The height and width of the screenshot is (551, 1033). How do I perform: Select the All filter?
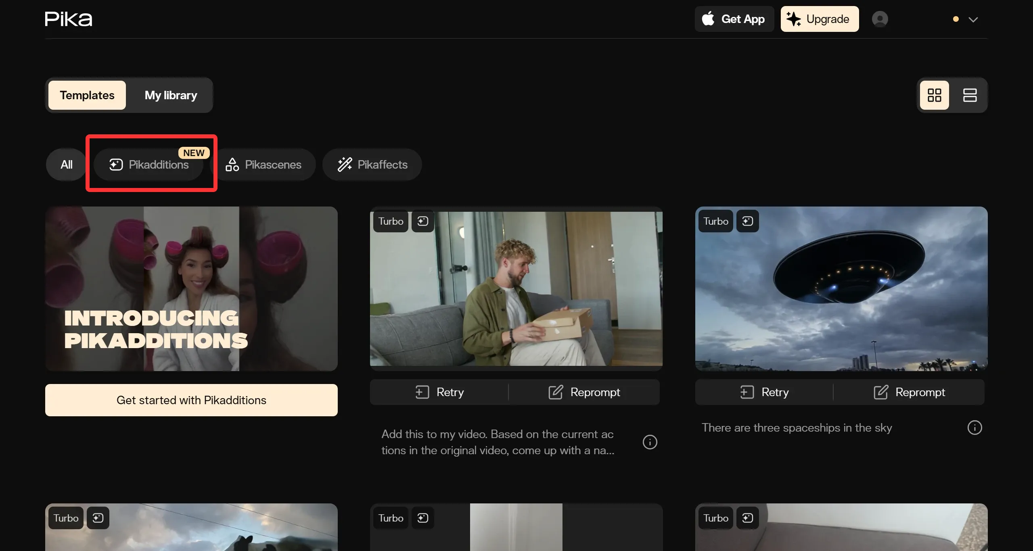67,165
